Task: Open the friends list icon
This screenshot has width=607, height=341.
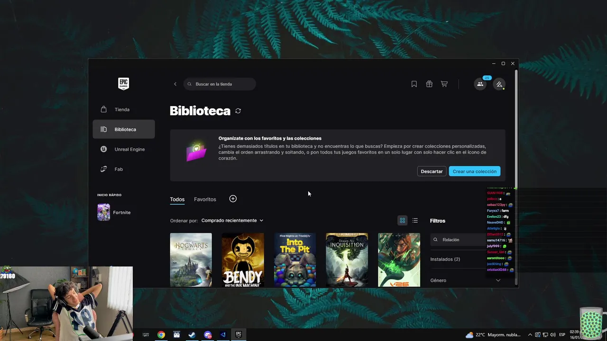Action: pyautogui.click(x=480, y=84)
